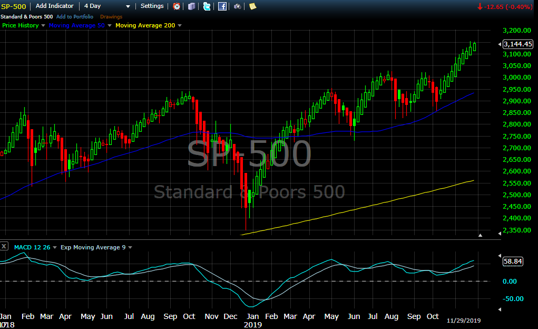Screen dimensions: 538x329
Task: Click the Price History label
Action: [20, 25]
